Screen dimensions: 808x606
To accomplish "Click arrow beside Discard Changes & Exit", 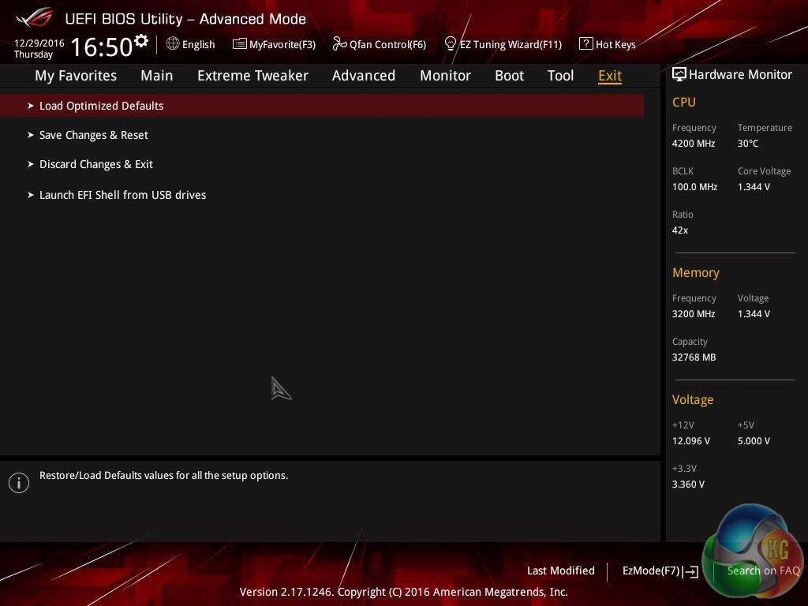I will [31, 164].
